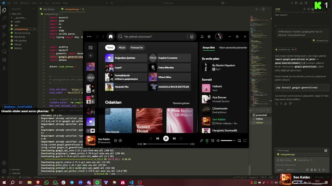Click the Add Context button in chat

(285, 160)
